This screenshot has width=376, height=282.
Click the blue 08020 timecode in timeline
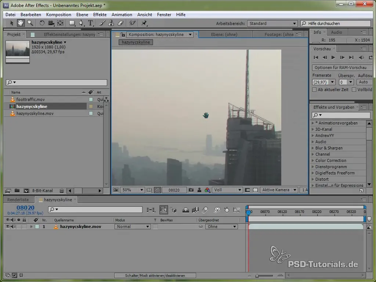(25, 208)
